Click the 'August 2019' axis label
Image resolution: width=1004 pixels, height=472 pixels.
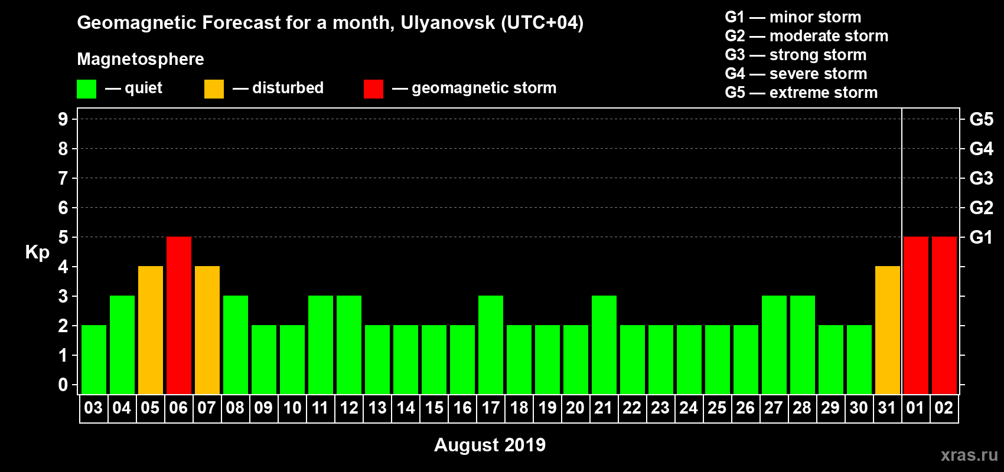pyautogui.click(x=490, y=445)
